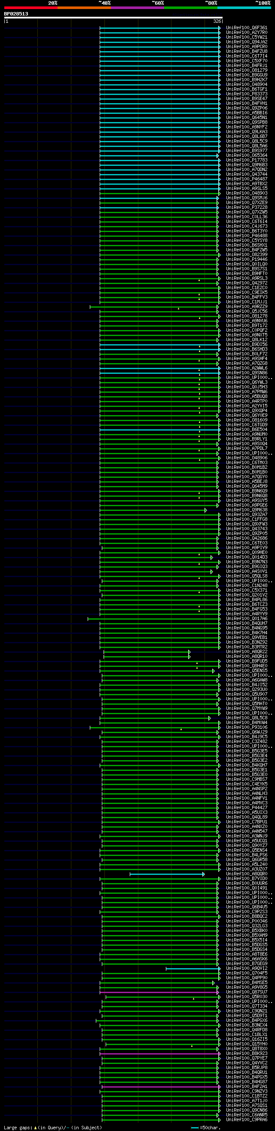Select the UniRef100_A9NYF2 label

click(x=247, y=127)
